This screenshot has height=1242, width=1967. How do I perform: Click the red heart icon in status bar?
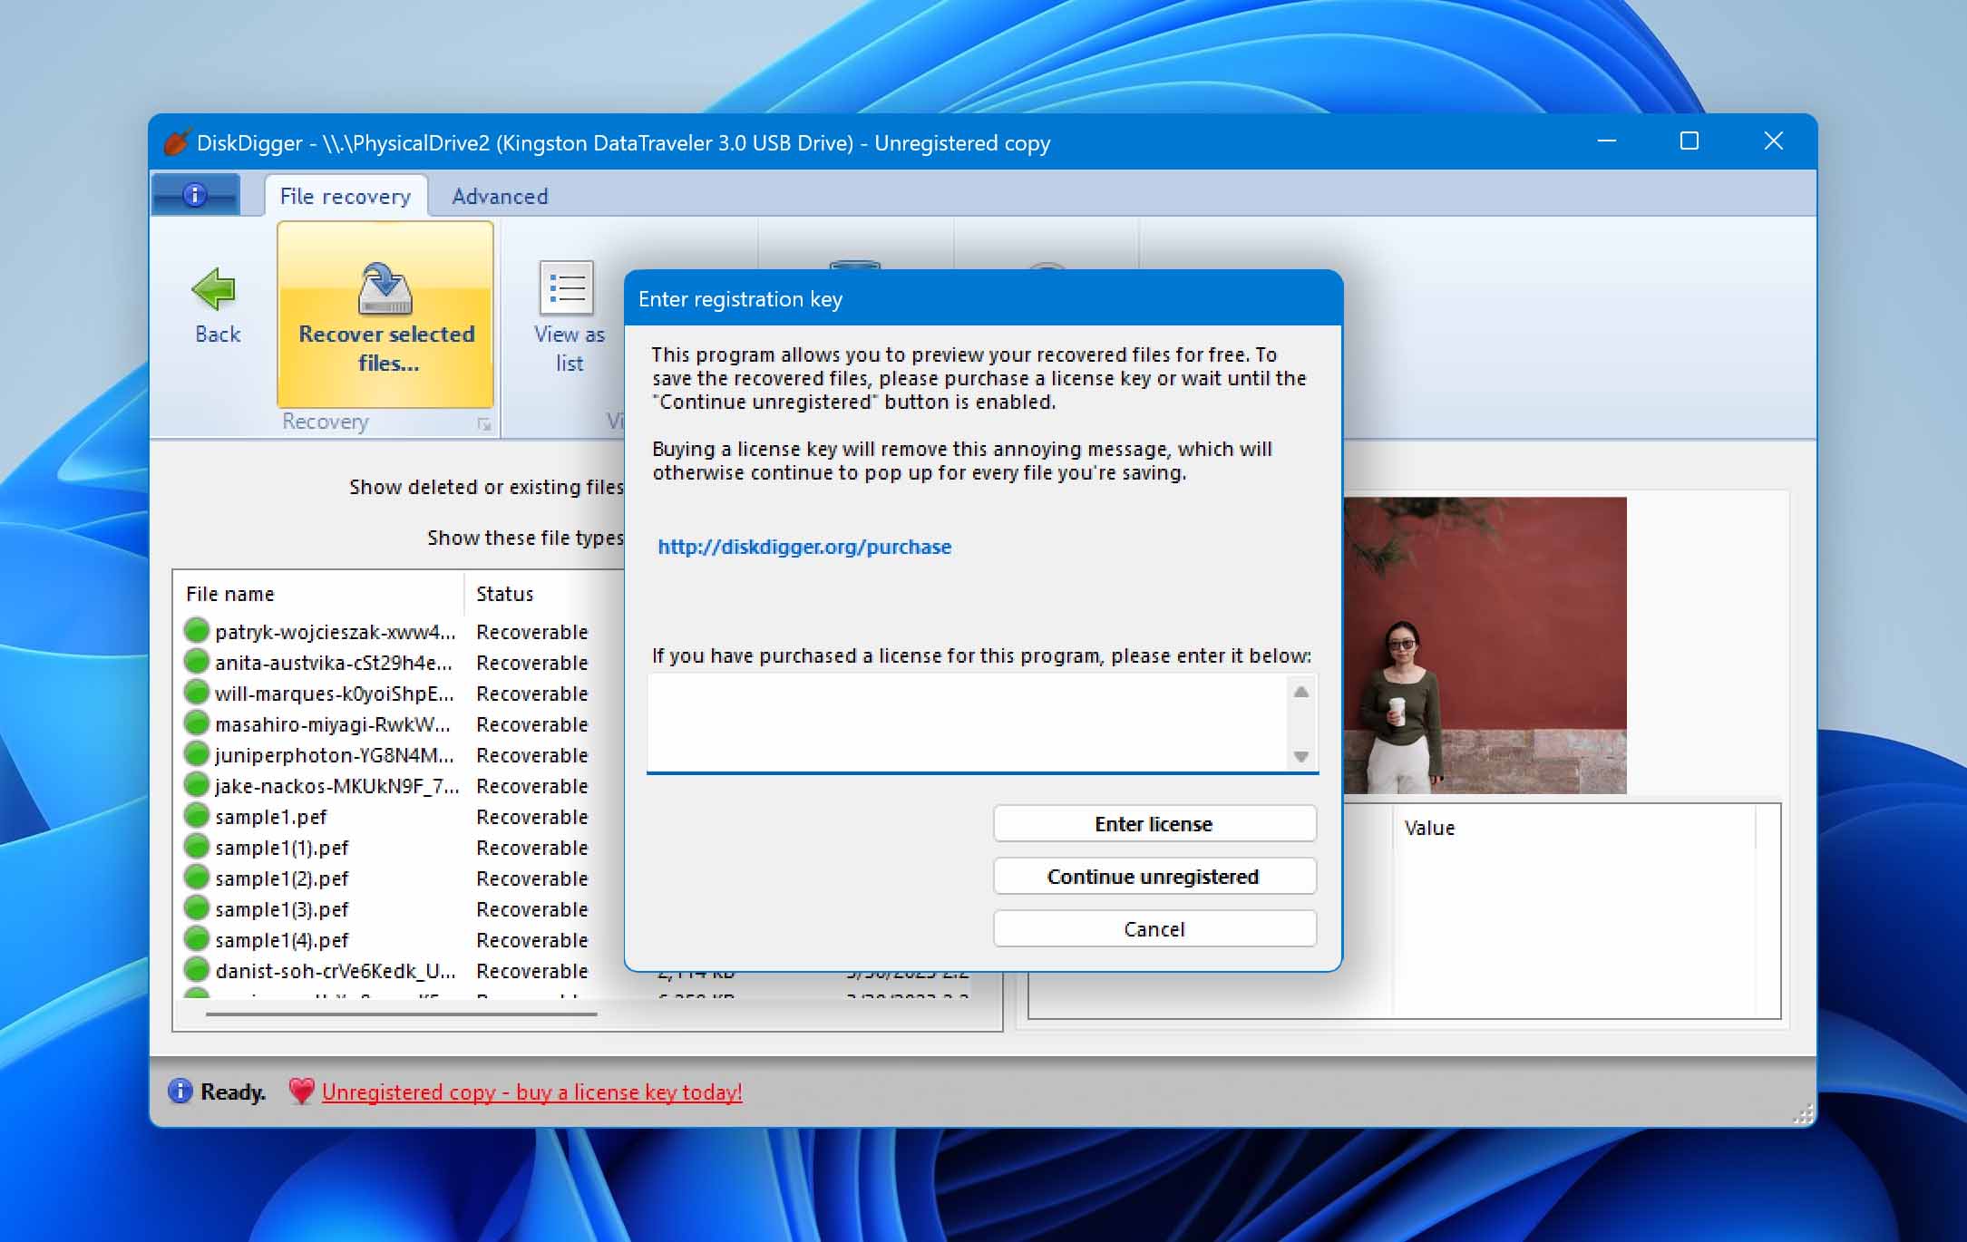pos(301,1091)
